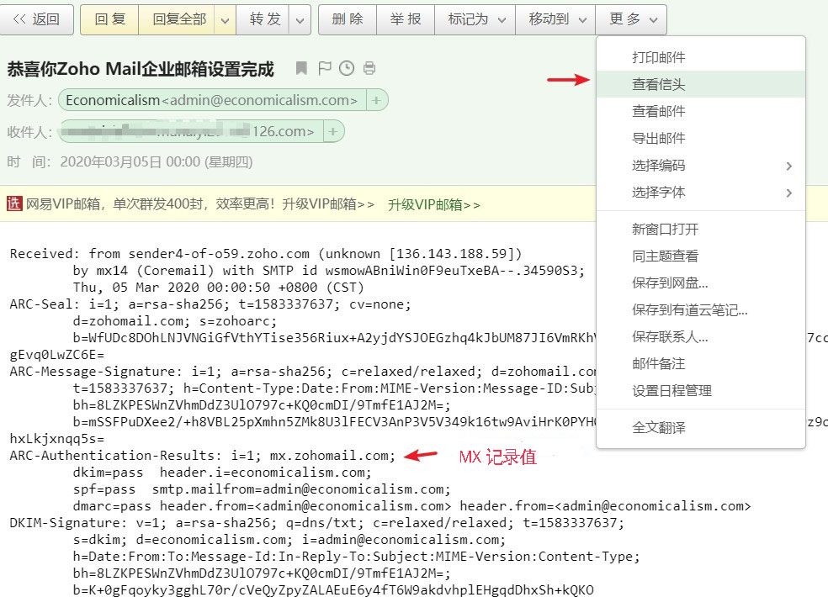Select 同主题查看 menu item
Screen dimensions: 828x597
pyautogui.click(x=701, y=256)
